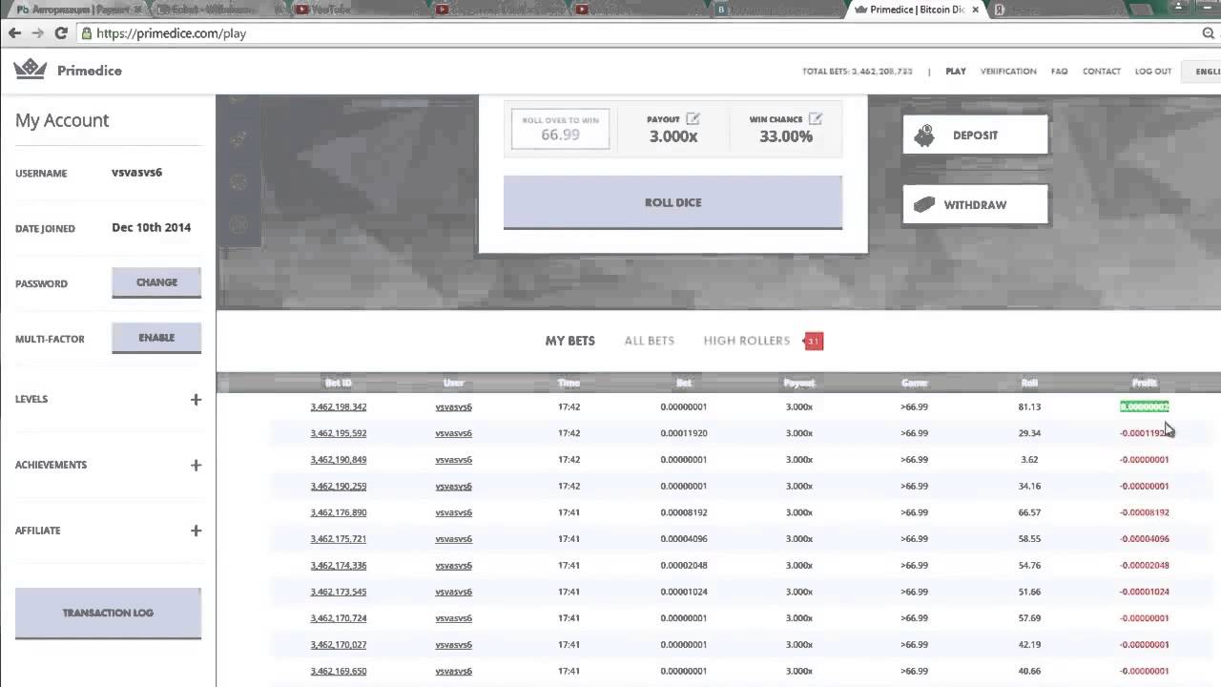Open the English language dropdown
This screenshot has height=687, width=1221.
pyautogui.click(x=1202, y=71)
